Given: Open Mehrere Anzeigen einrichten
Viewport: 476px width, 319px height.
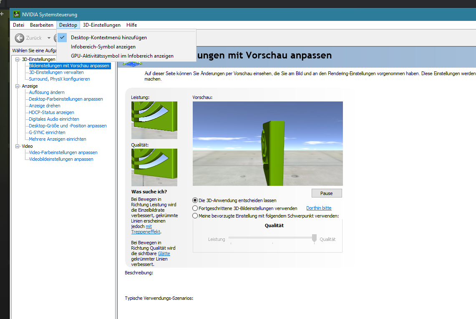Looking at the screenshot, I should (x=58, y=139).
